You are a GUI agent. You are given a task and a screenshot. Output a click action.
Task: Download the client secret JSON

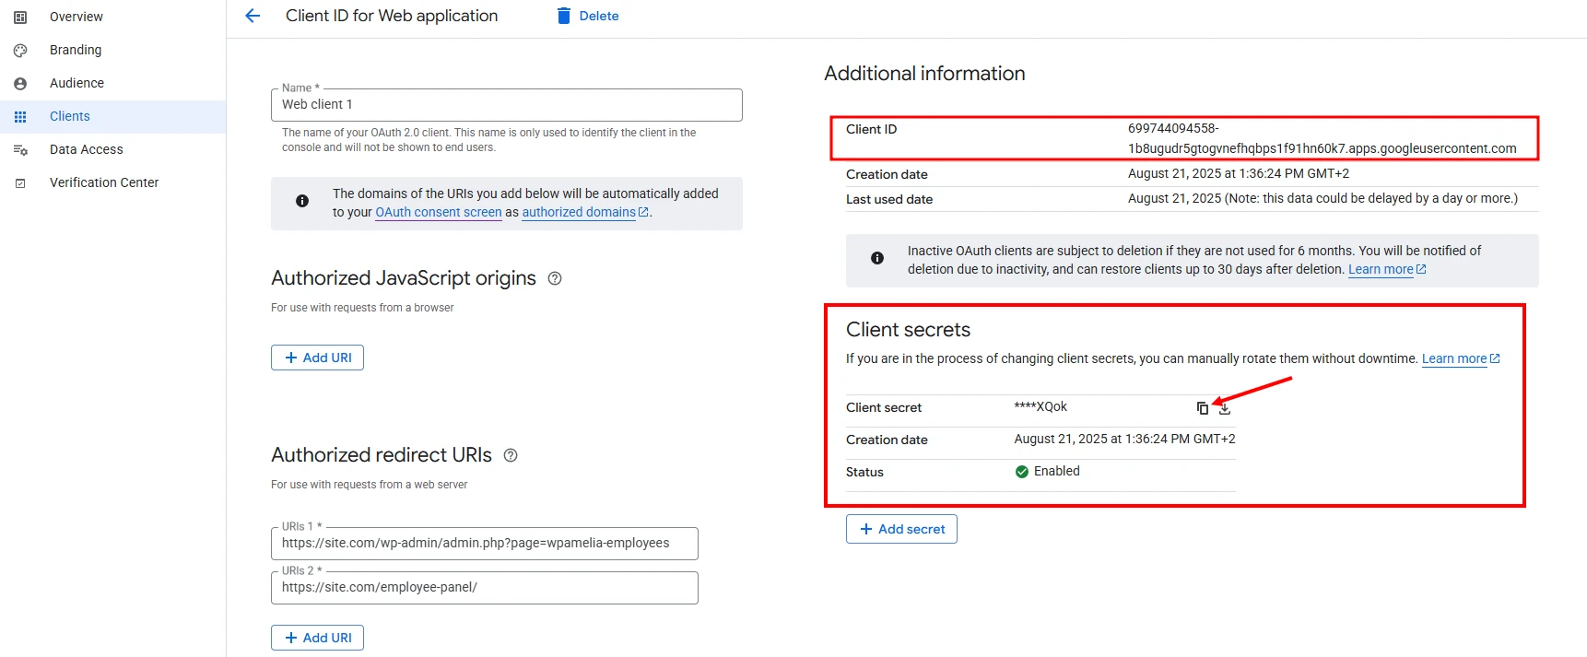click(1225, 408)
